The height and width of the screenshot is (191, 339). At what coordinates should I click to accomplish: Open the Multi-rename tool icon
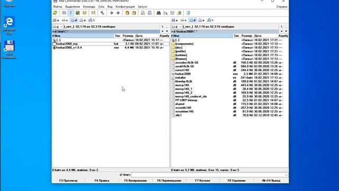[165, 13]
